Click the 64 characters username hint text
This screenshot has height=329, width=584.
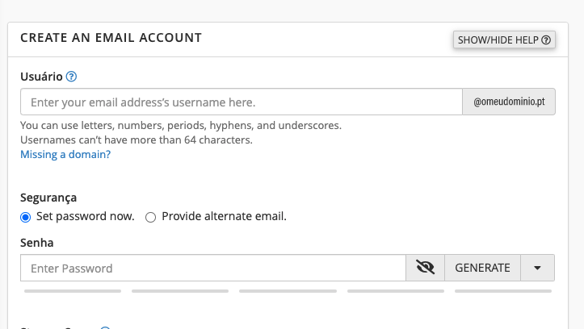coord(137,140)
